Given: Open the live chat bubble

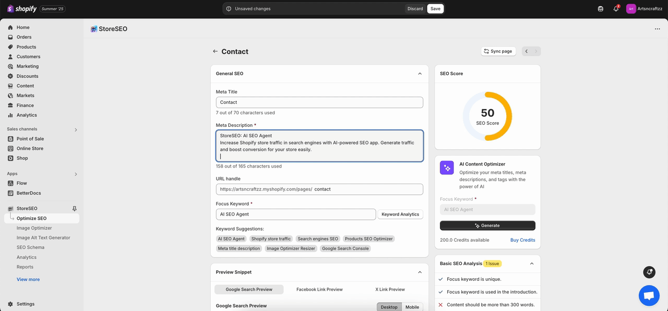Looking at the screenshot, I should [649, 295].
